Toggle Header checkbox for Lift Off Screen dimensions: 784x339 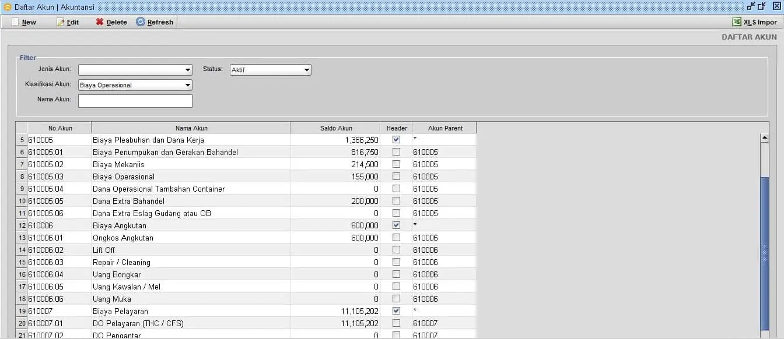(x=396, y=250)
